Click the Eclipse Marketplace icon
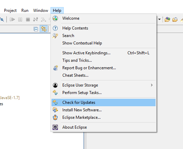 point(55,117)
